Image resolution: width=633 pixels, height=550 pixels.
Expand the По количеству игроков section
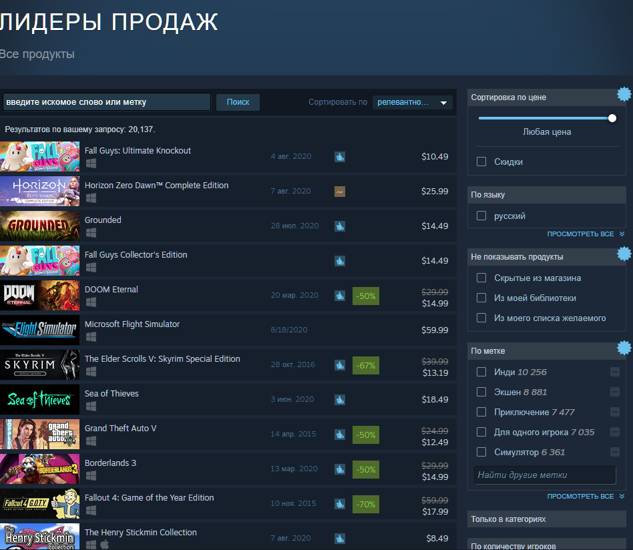point(547,545)
